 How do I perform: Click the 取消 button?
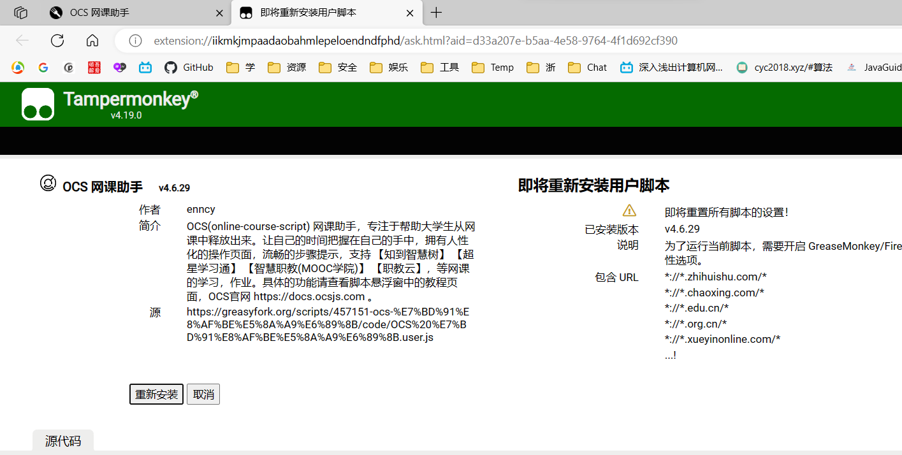click(x=203, y=394)
